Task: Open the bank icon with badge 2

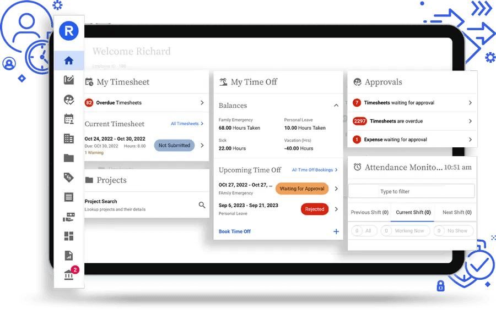Action: click(x=69, y=275)
